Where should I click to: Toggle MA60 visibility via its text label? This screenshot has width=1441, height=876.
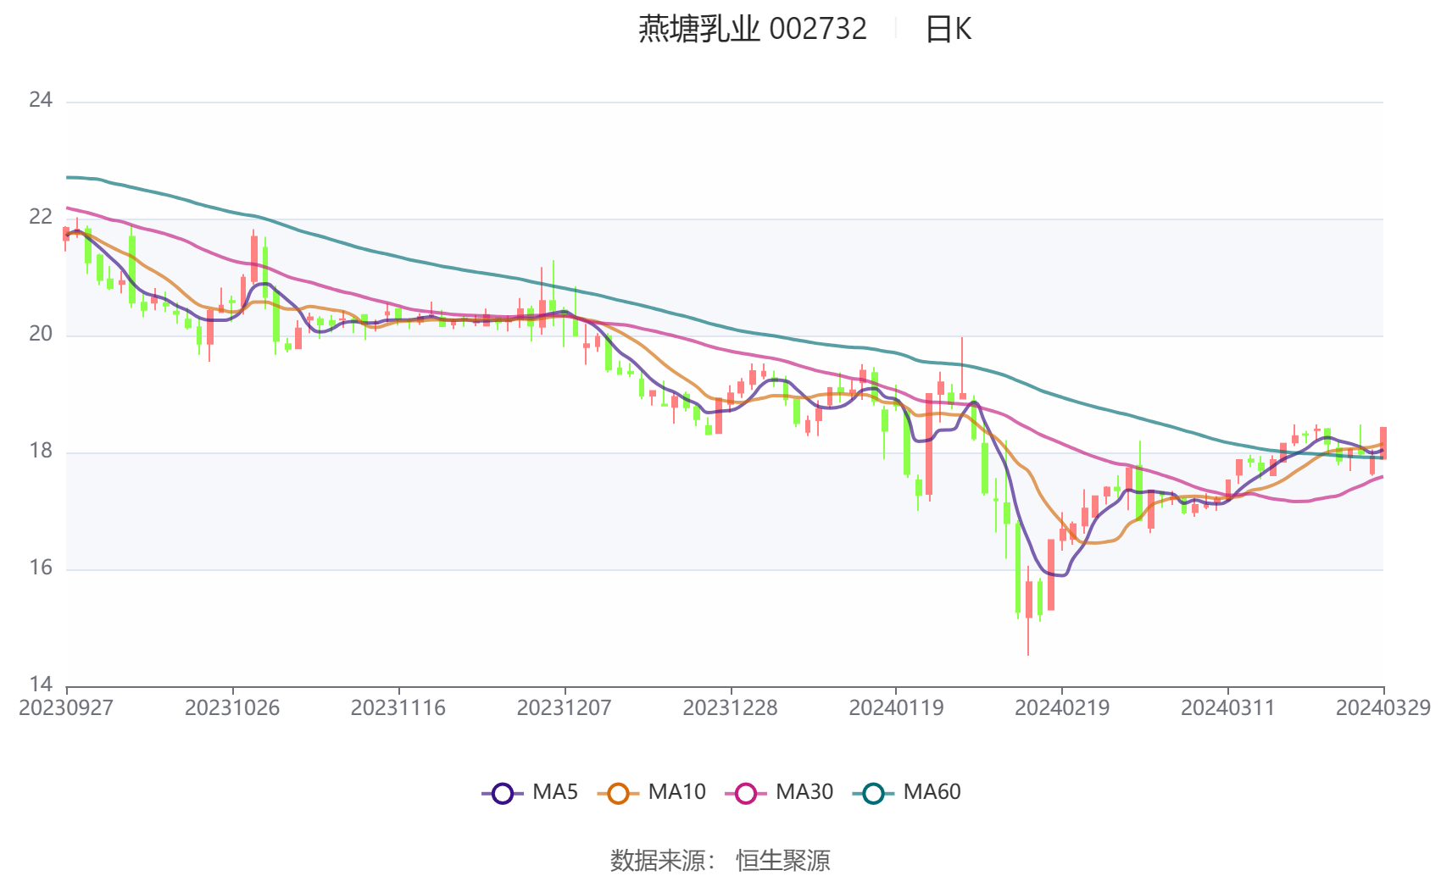click(932, 792)
